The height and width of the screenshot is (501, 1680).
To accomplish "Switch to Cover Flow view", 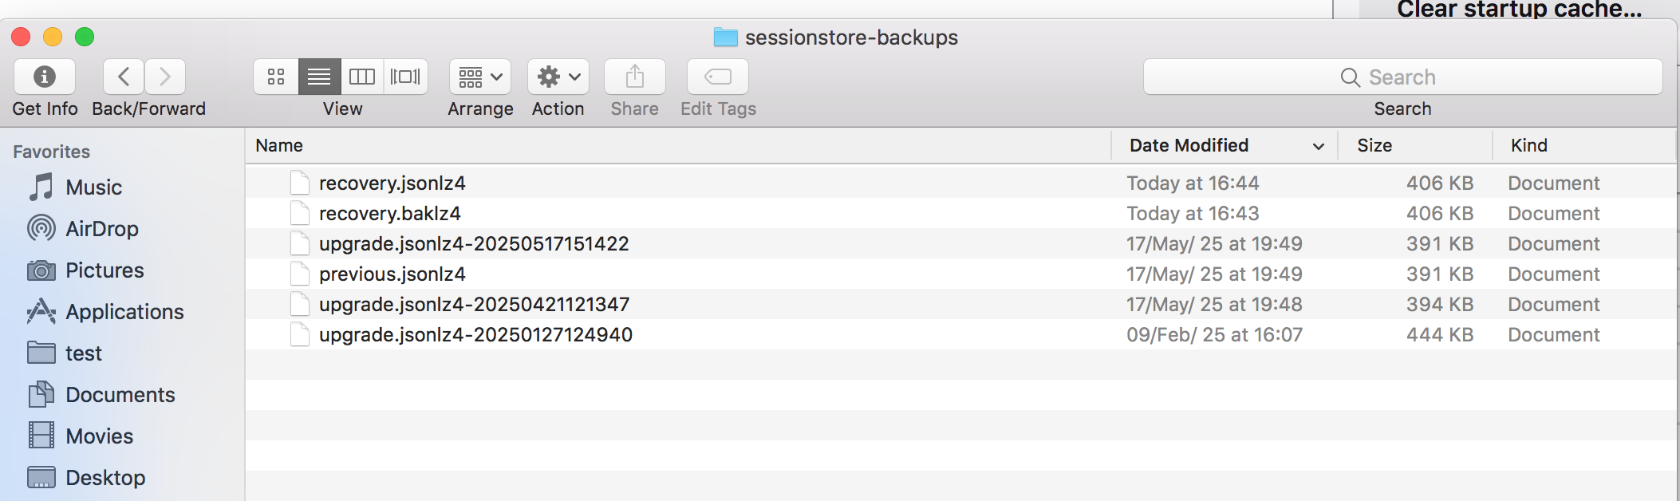I will [x=405, y=77].
